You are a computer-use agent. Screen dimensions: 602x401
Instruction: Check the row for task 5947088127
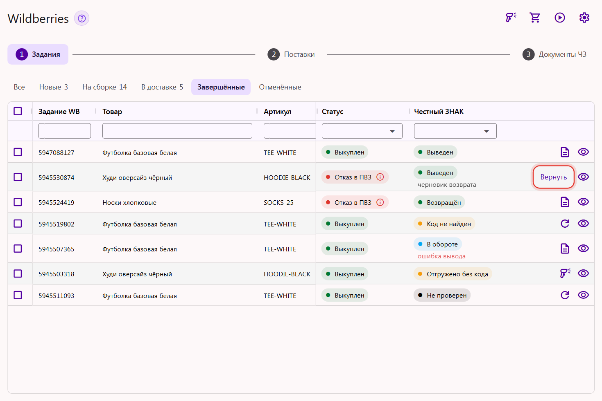(18, 152)
